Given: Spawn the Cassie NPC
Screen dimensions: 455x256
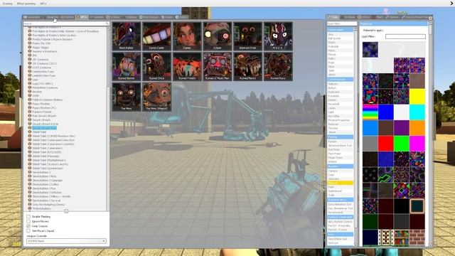Looking at the screenshot, I should pyautogui.click(x=187, y=36).
